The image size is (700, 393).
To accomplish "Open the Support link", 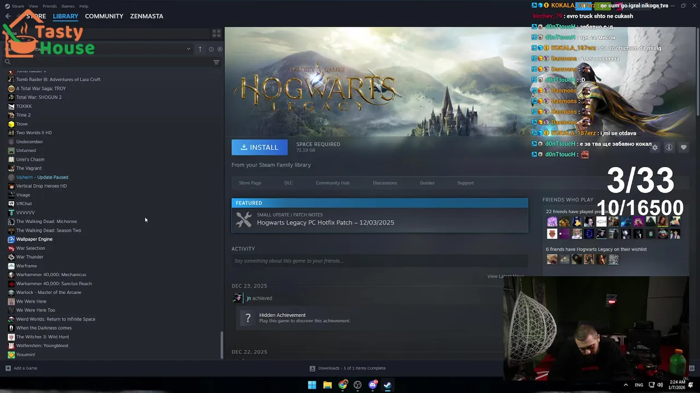I will [465, 183].
